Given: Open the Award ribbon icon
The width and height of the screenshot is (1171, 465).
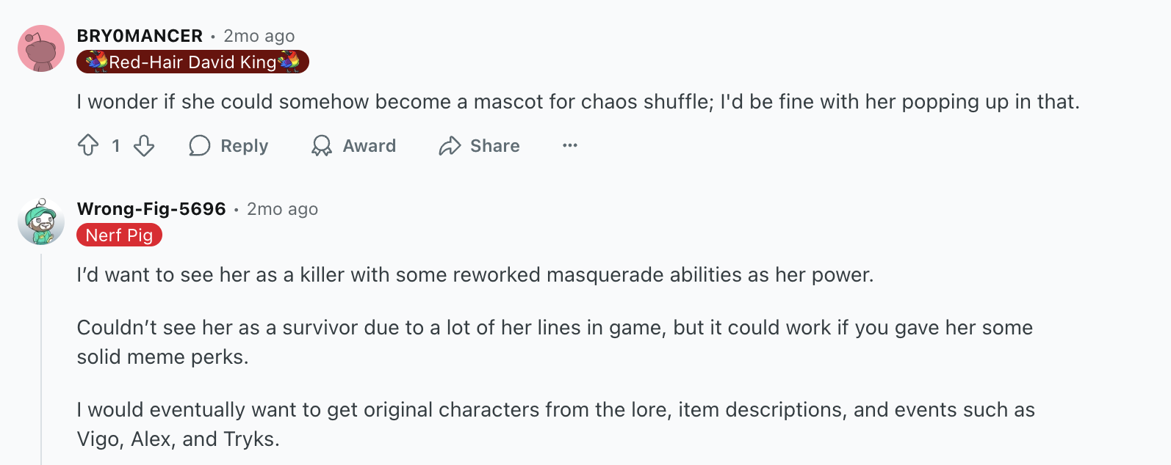Looking at the screenshot, I should pos(321,145).
